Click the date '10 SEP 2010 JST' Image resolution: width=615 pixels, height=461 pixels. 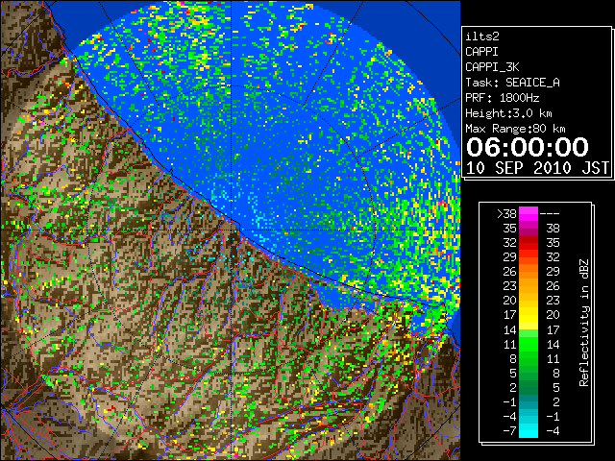point(537,168)
